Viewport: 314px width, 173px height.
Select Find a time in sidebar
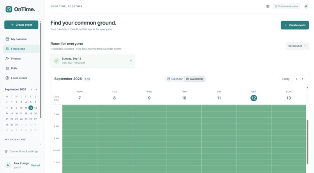(x=21, y=49)
